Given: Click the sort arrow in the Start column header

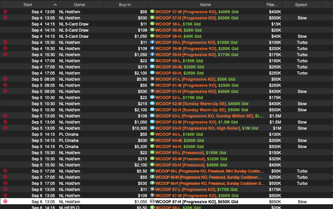Looking at the screenshot, I should (55, 5).
